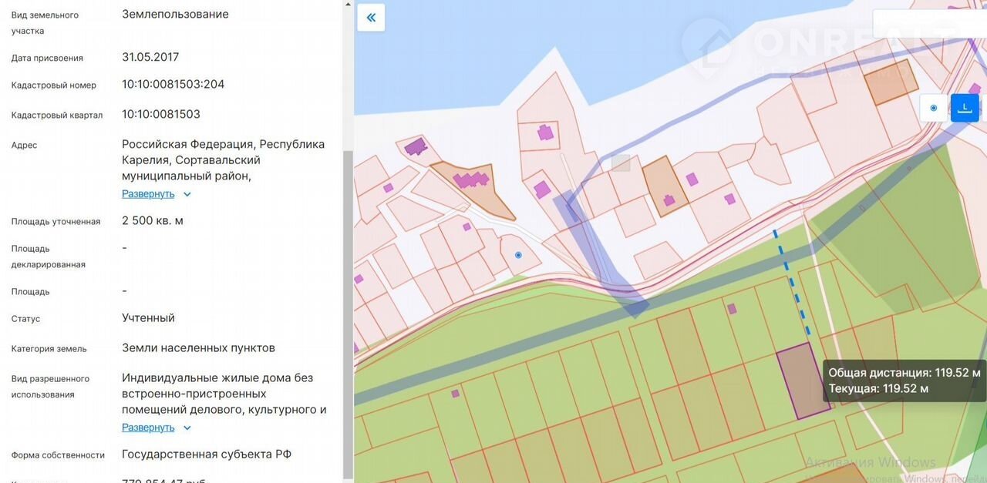Collapse the info panel with double-chevron button

click(371, 18)
